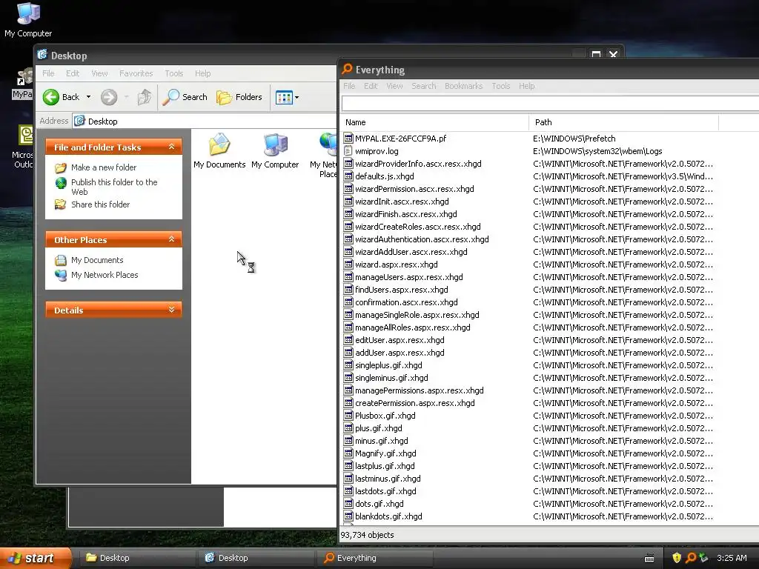This screenshot has width=759, height=569.
Task: Open the Start menu
Action: [x=36, y=558]
